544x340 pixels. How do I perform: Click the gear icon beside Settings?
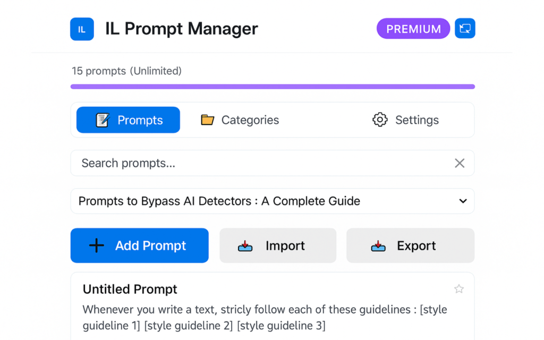380,120
